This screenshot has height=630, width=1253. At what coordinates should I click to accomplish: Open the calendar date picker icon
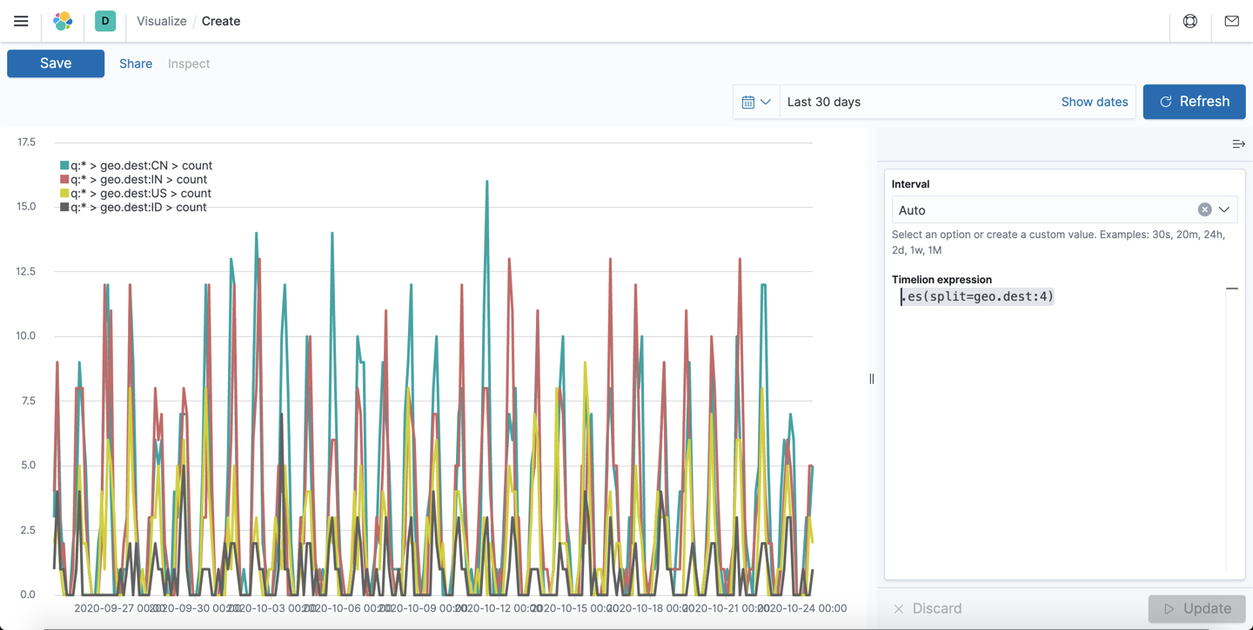pyautogui.click(x=750, y=102)
